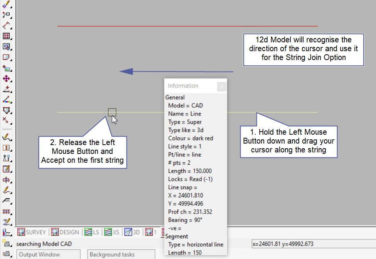Select the line colour string tool icon
Screen dimensions: 376x259
pyautogui.click(x=6, y=100)
